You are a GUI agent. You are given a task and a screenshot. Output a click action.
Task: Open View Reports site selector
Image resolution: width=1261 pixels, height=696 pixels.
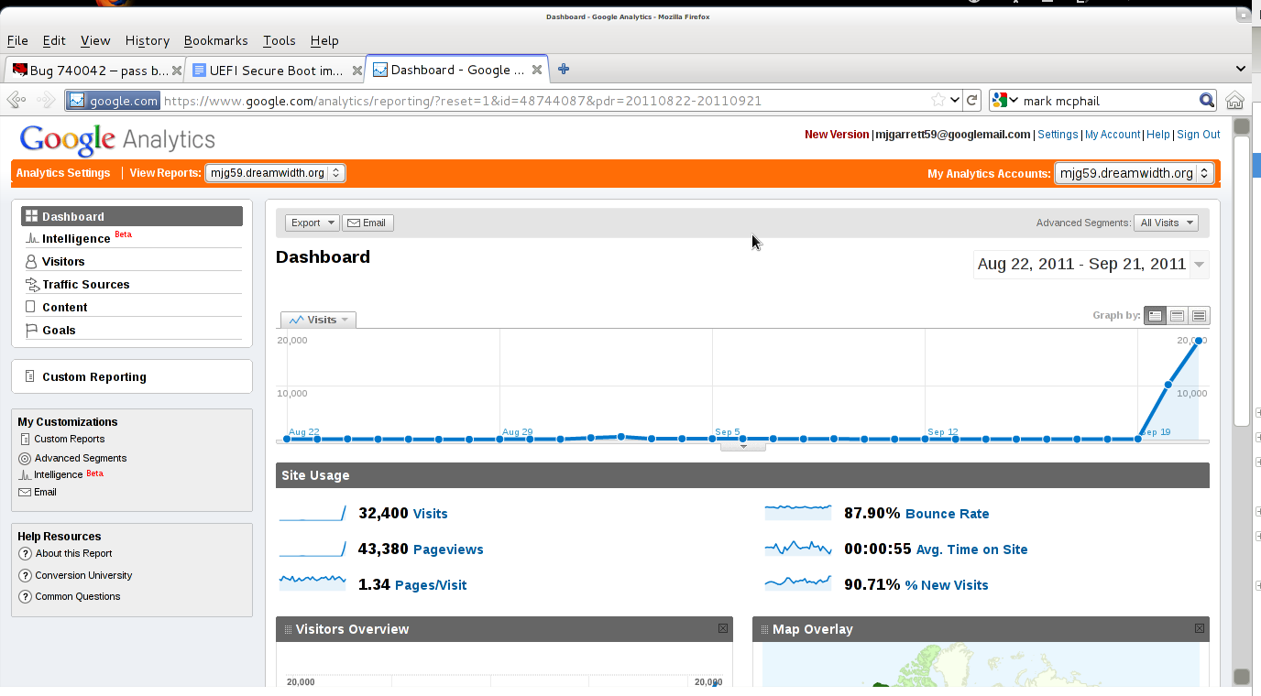click(x=275, y=172)
